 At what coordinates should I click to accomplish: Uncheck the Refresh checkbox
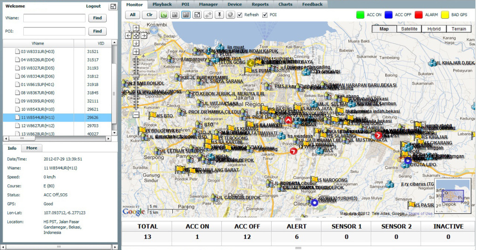click(240, 15)
